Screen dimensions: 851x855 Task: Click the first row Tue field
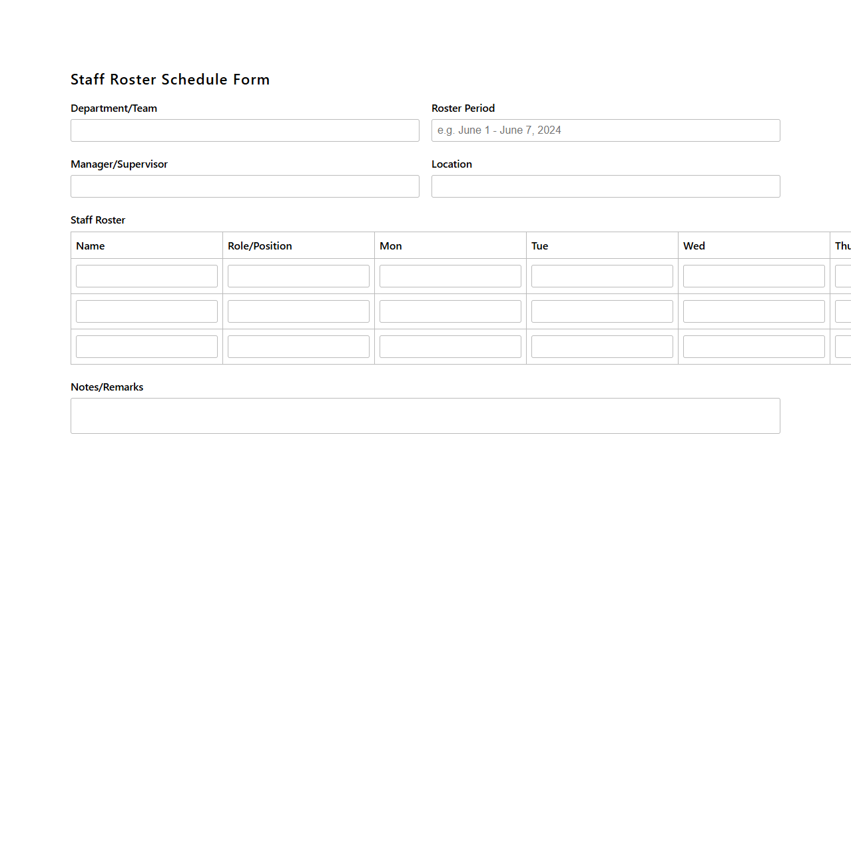click(x=601, y=275)
